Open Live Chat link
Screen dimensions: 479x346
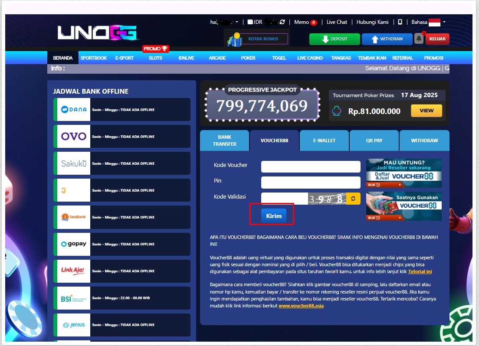pos(337,22)
